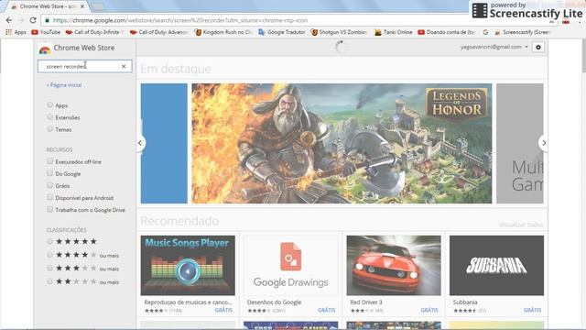Go to Página inicial link
This screenshot has width=586, height=330.
coord(64,85)
